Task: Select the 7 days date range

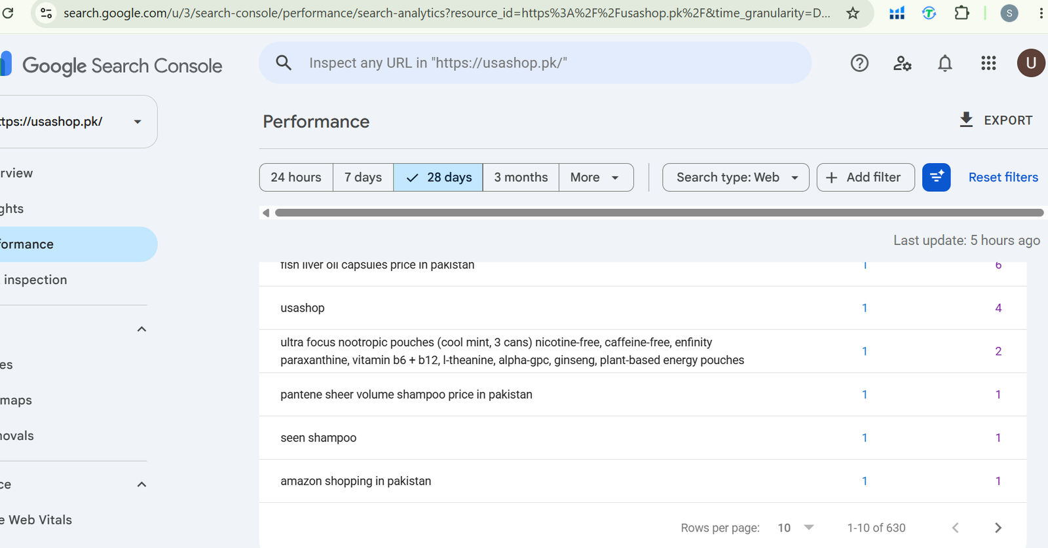Action: point(363,177)
